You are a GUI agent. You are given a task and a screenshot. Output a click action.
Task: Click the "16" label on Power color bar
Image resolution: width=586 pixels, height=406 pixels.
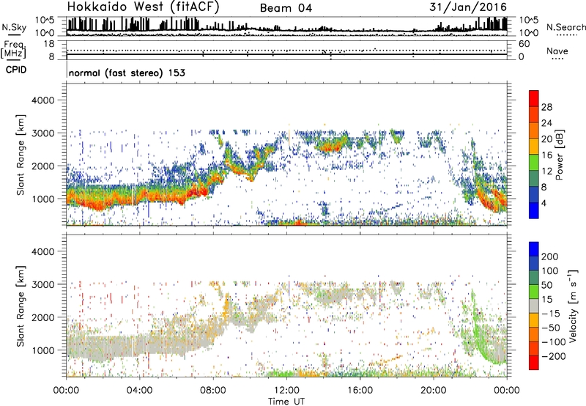tap(546, 155)
